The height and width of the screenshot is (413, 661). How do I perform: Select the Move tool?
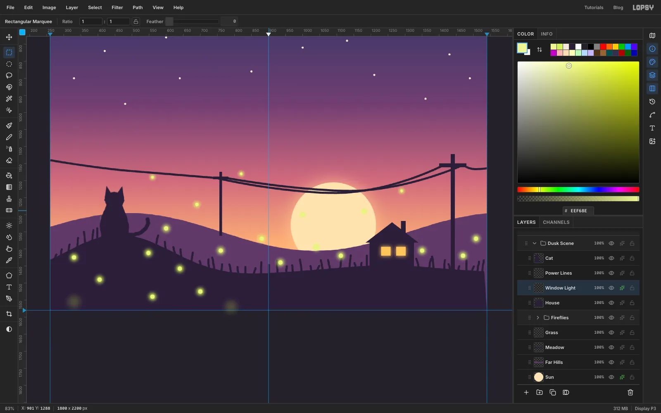point(9,37)
